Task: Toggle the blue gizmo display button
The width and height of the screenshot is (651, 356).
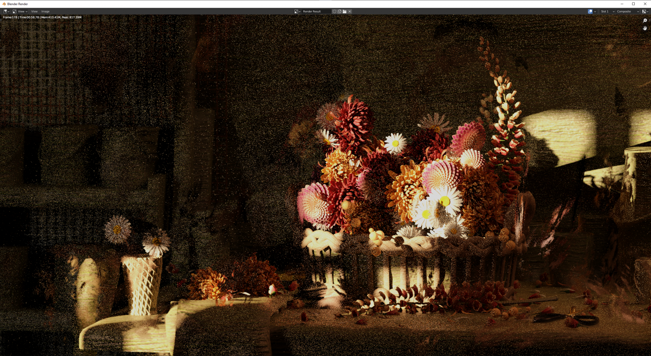Action: point(590,11)
